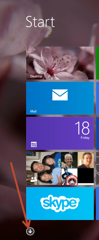Click the Friday label on Calendar tile

coord(85,138)
